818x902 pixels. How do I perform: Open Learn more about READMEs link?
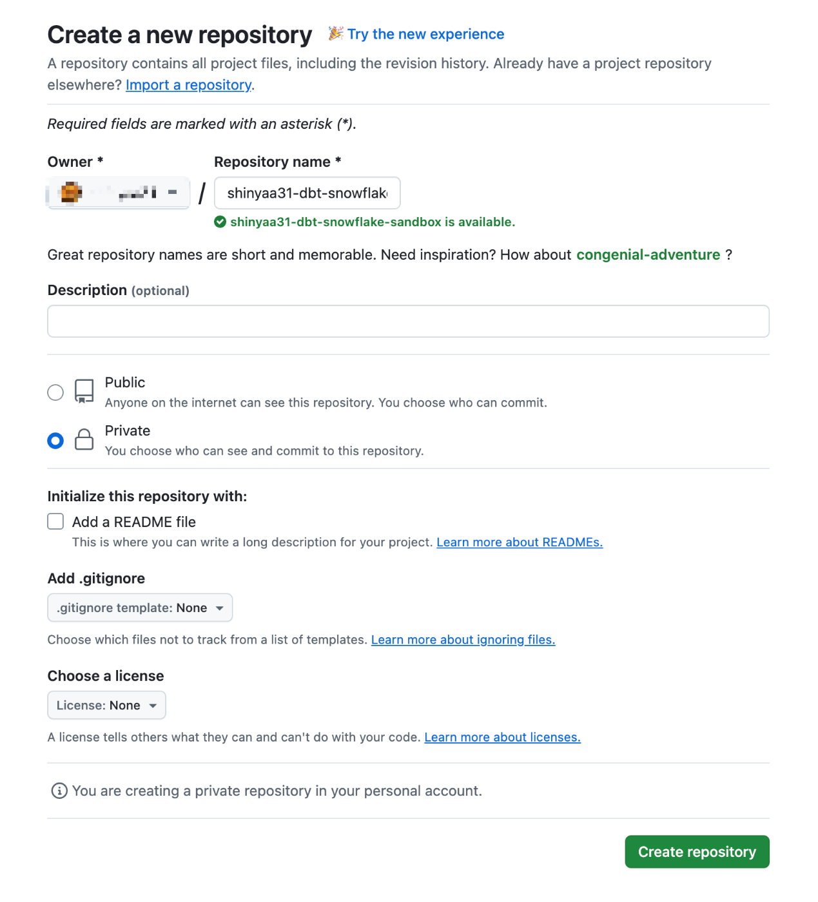pos(520,542)
